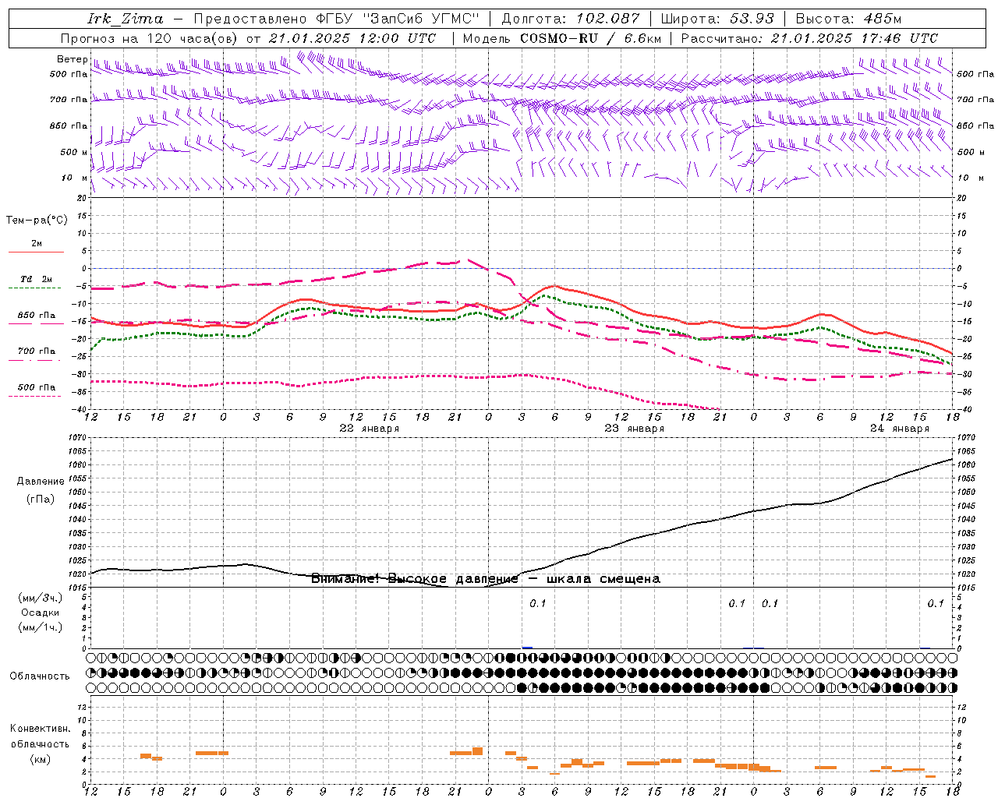Select the model name COSMO-RU / 6.6км

590,38
